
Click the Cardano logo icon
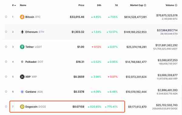click(22, 92)
